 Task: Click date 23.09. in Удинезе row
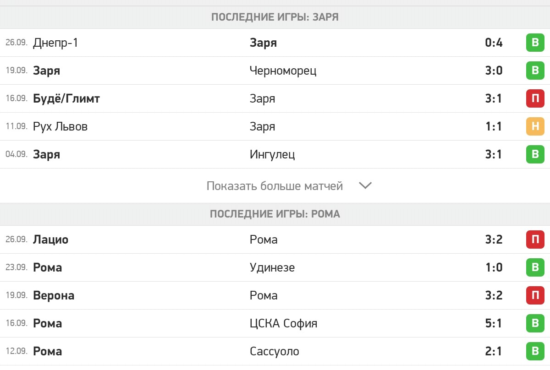[x=16, y=267]
